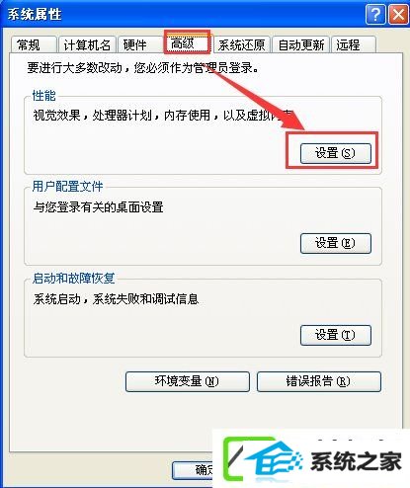Select the 硬件 tab
This screenshot has width=410, height=488.
(x=140, y=44)
